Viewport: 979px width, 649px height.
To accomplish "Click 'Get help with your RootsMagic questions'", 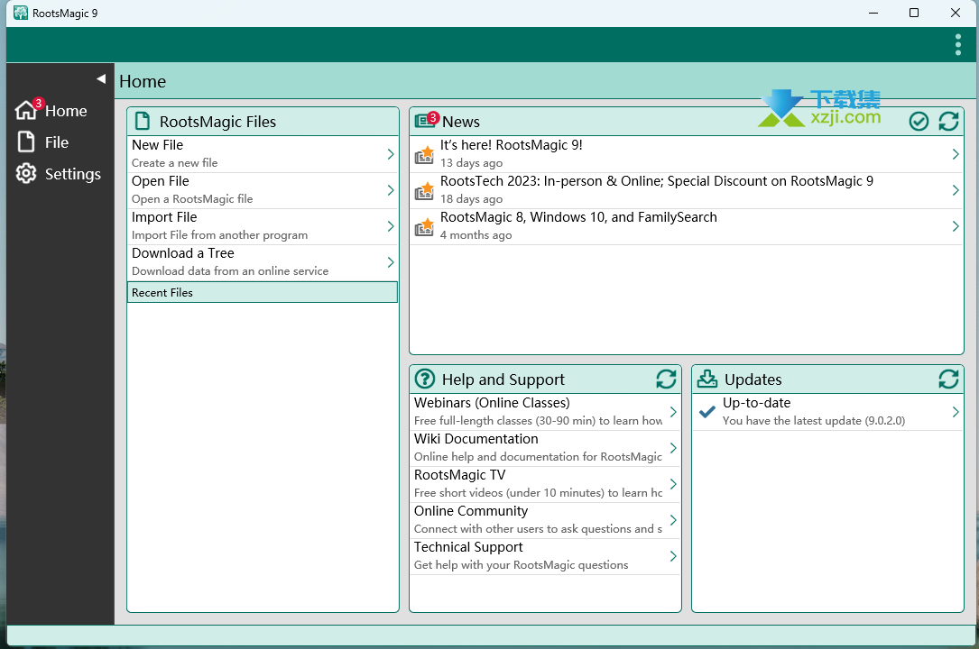I will [x=522, y=565].
